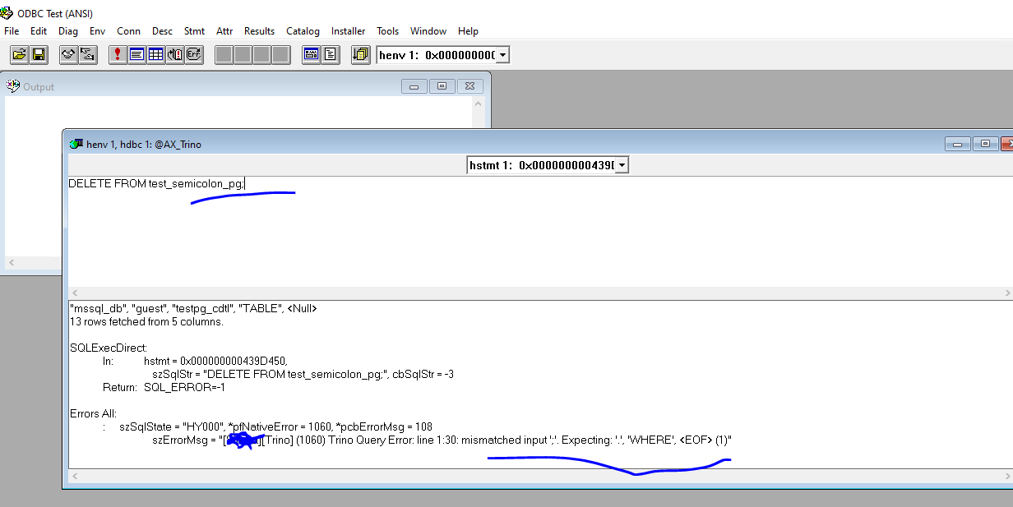
Task: Open the hstmt 1 statement dropdown
Action: (x=622, y=164)
